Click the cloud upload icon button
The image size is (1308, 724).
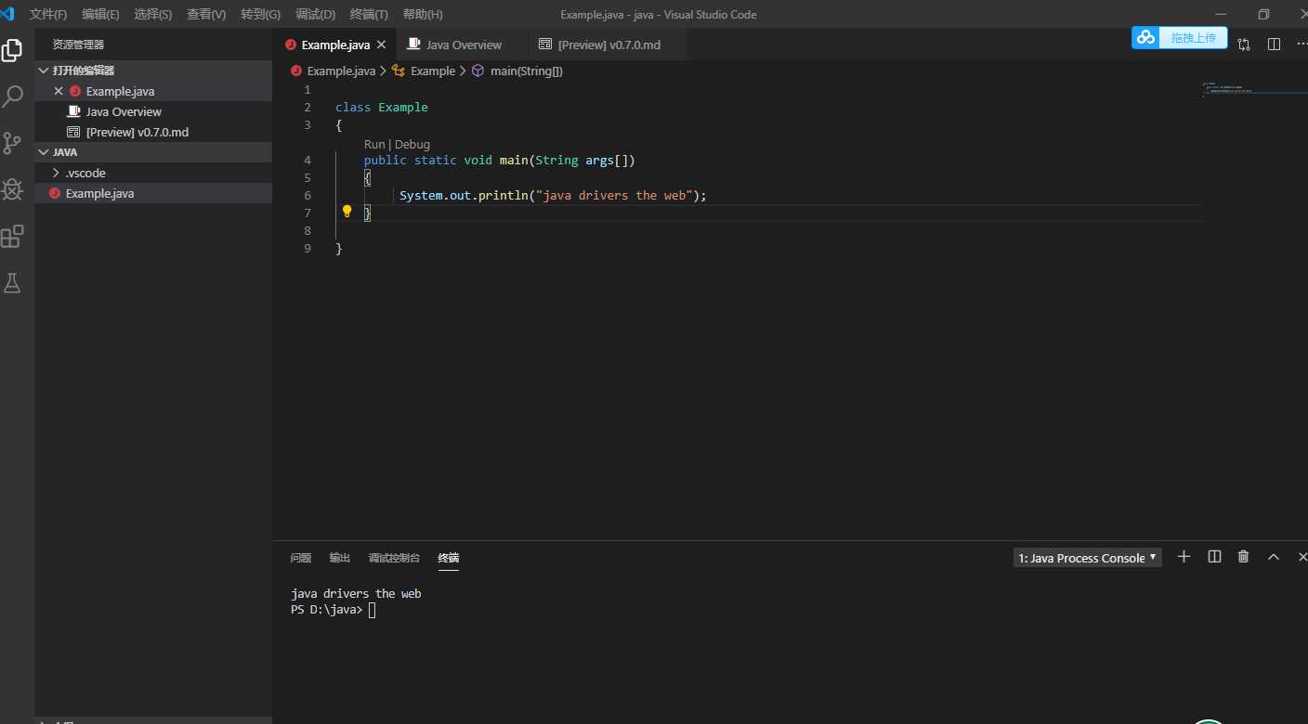1145,37
